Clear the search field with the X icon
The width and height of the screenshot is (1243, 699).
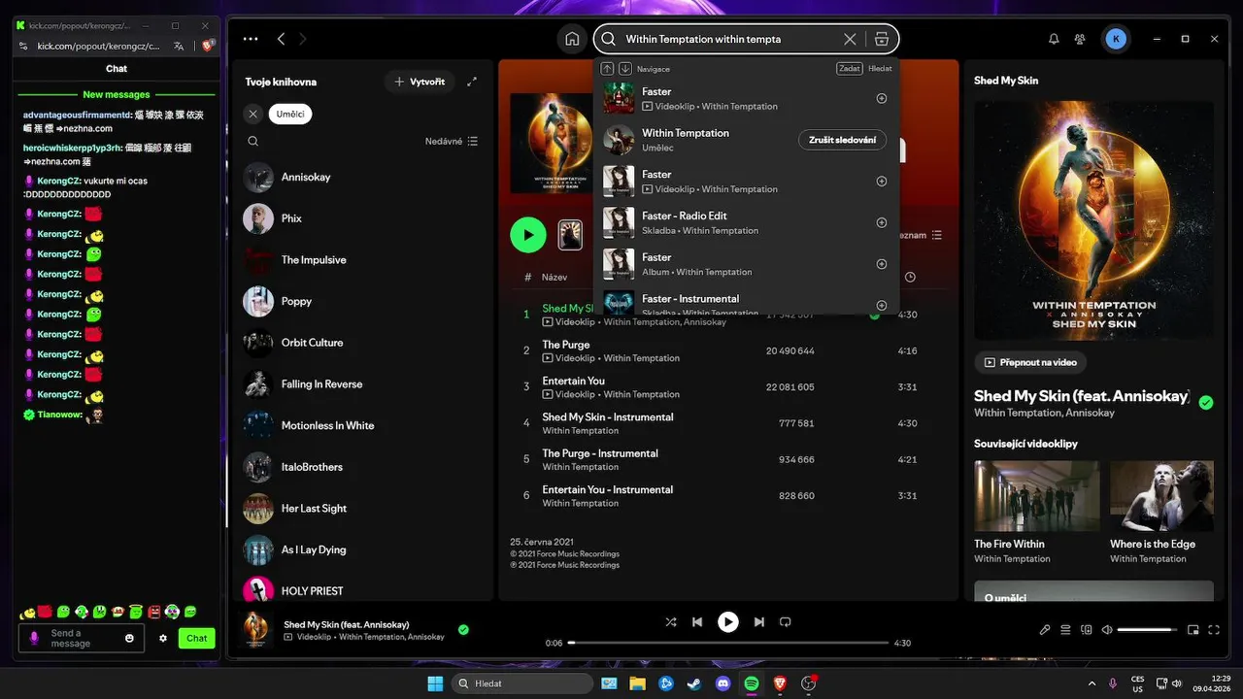(850, 39)
